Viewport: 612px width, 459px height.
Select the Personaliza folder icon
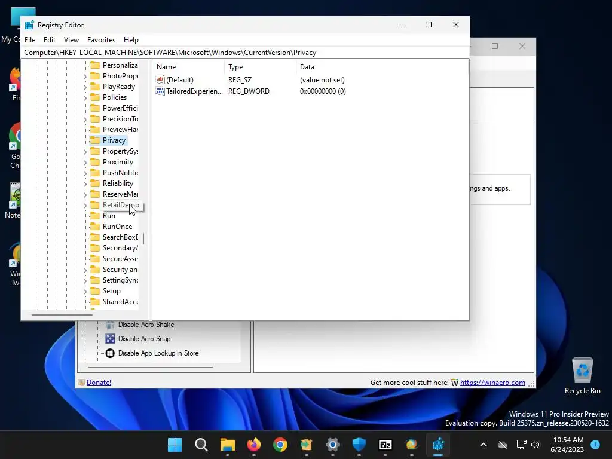pos(95,65)
